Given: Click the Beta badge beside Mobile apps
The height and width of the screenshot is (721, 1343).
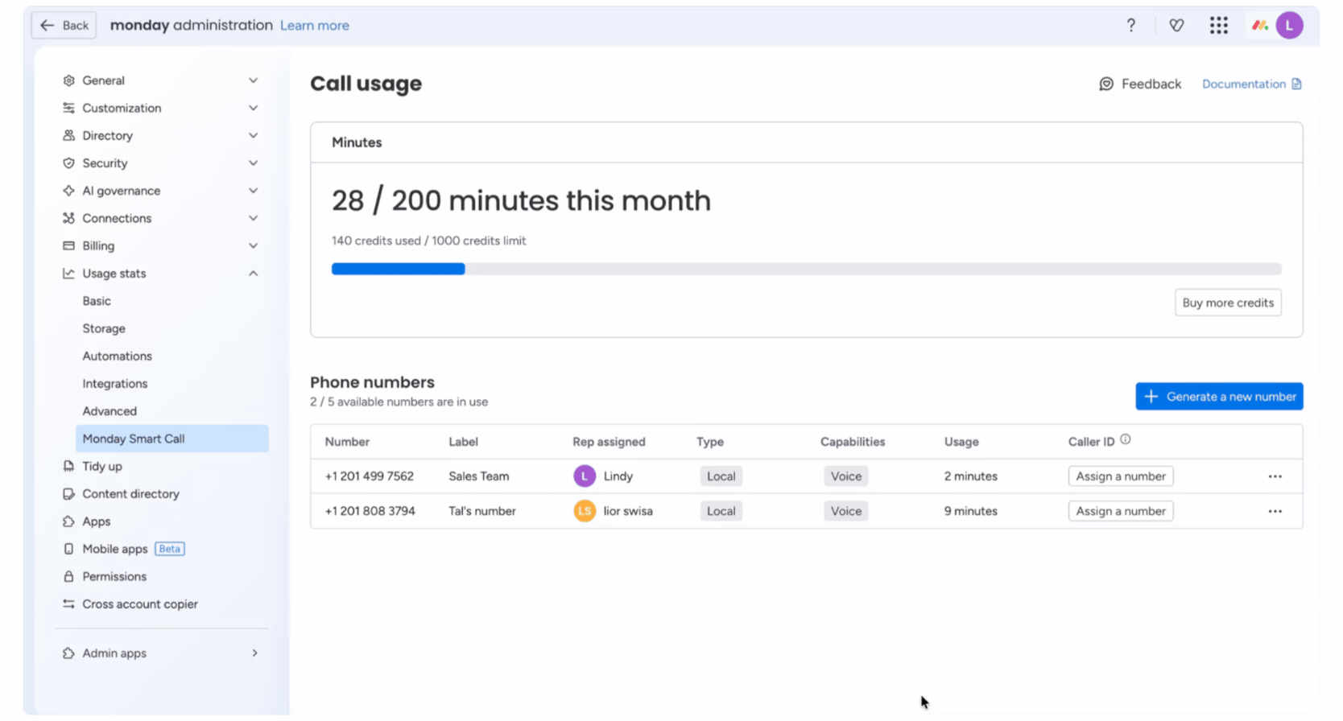Looking at the screenshot, I should [x=170, y=549].
